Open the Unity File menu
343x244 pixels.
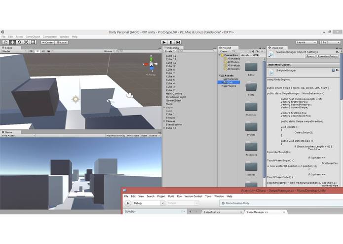click(3, 37)
